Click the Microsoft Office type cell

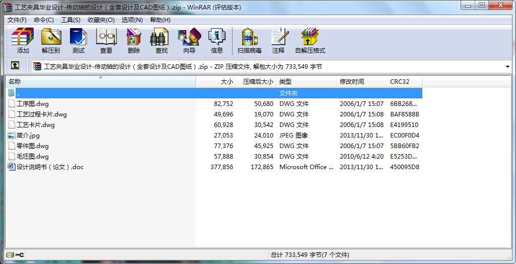point(307,167)
